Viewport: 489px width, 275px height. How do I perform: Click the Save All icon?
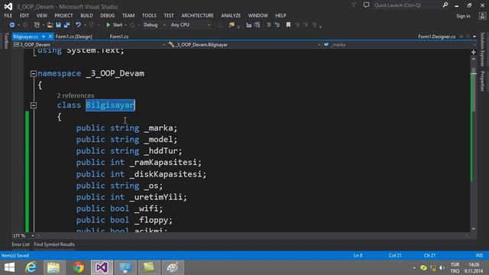click(x=66, y=25)
